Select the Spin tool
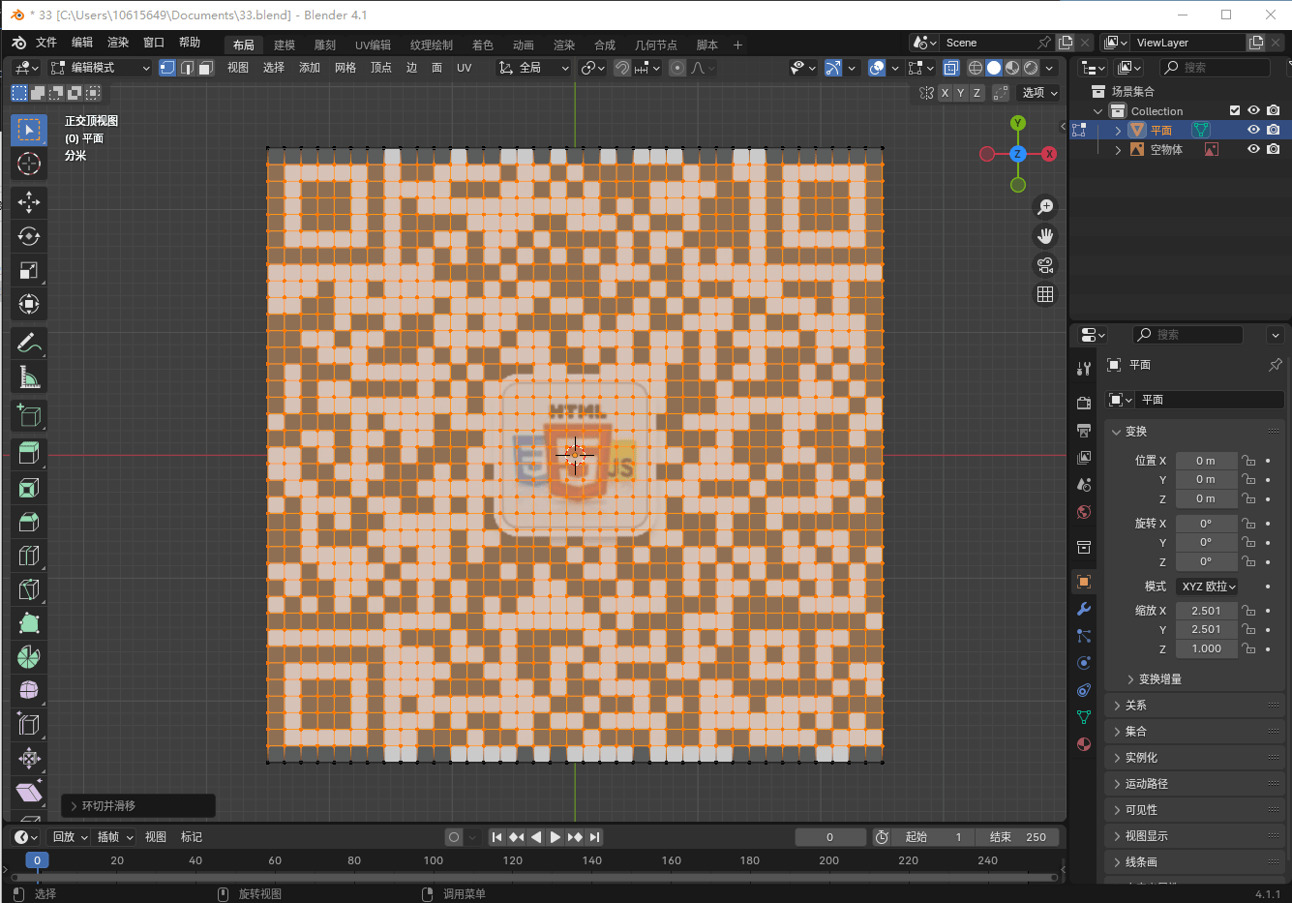 (x=29, y=657)
